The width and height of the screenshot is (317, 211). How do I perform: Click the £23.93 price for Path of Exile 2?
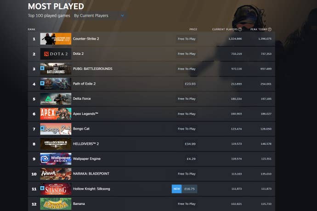click(190, 84)
